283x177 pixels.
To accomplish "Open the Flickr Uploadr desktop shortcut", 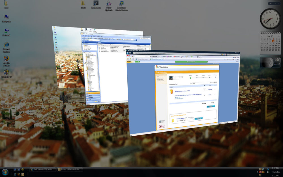I will 109,6.
